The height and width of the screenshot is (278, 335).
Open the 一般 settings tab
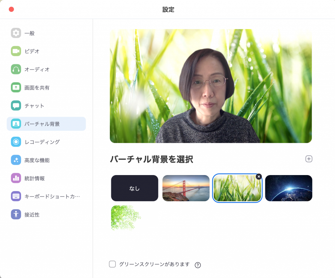[46, 33]
